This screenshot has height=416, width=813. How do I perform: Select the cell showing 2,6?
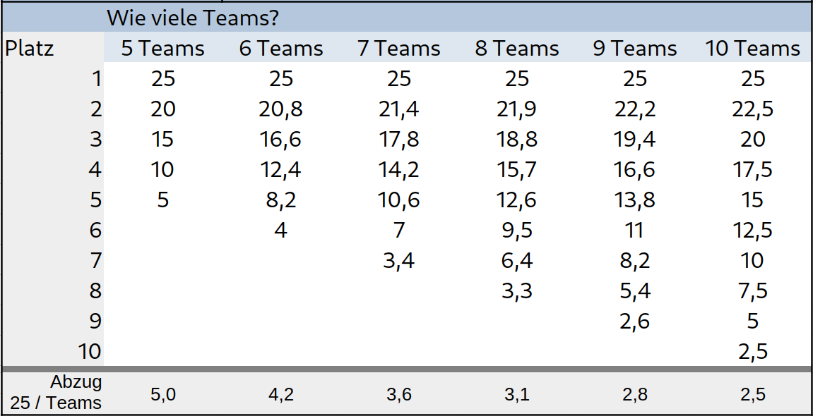tap(634, 322)
